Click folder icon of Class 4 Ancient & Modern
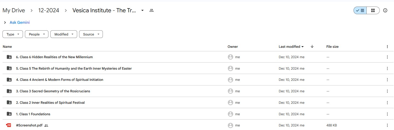 point(9,80)
